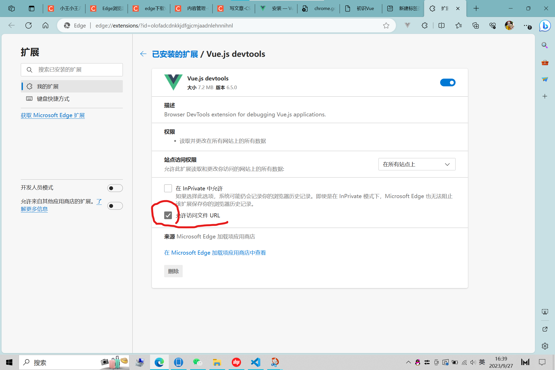Go to the Home page
The image size is (555, 370).
click(45, 25)
